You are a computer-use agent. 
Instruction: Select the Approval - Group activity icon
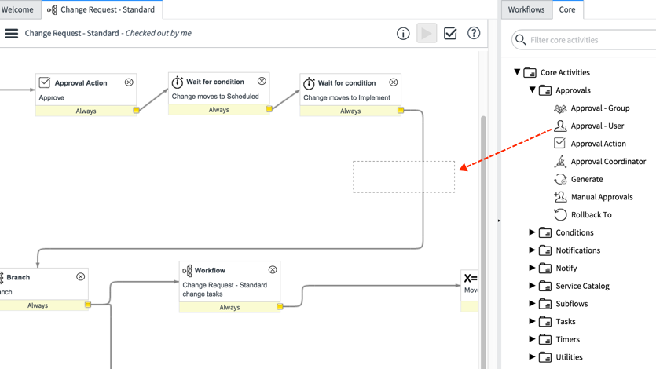560,108
